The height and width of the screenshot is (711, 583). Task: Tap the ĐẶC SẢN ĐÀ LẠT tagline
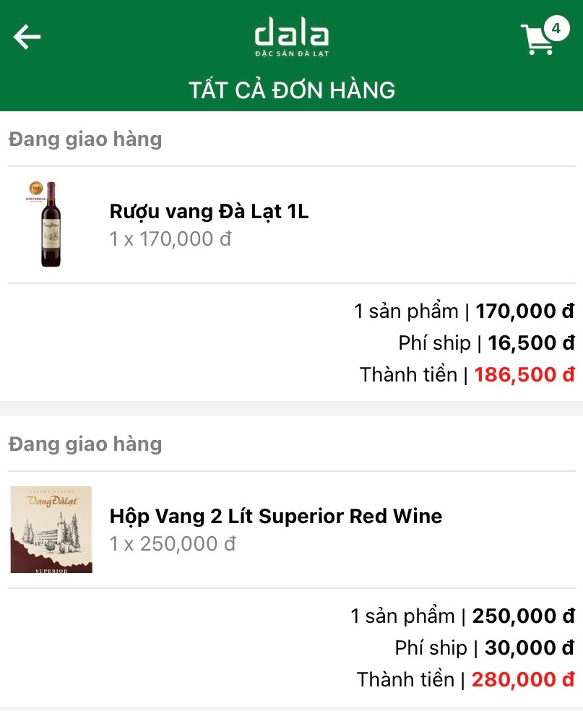coord(292,53)
